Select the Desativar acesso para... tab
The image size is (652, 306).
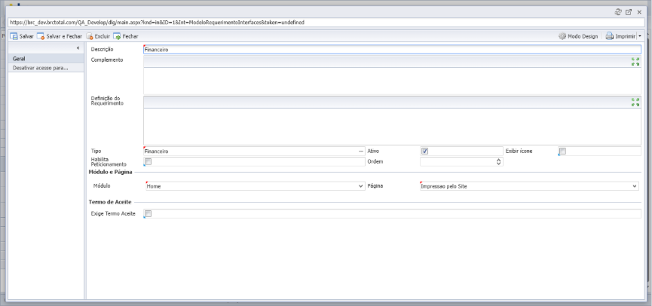tap(46, 68)
